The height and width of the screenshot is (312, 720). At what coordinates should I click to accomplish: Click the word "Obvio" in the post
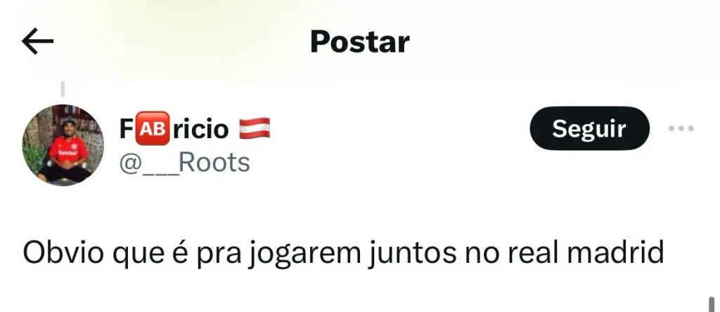coord(63,252)
